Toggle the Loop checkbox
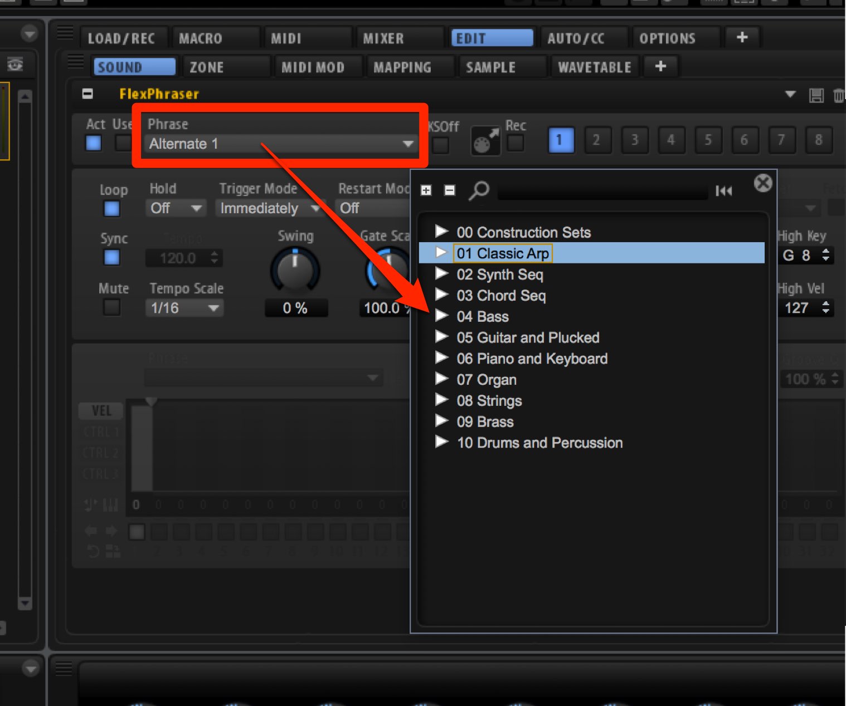 click(x=112, y=209)
